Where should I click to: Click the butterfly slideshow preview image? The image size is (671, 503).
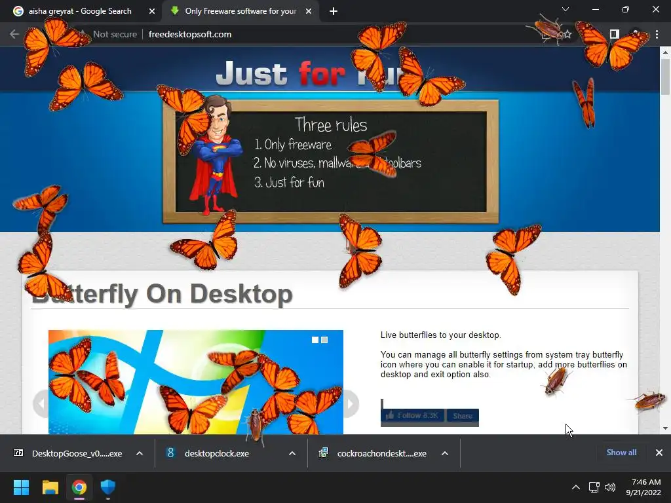click(195, 382)
